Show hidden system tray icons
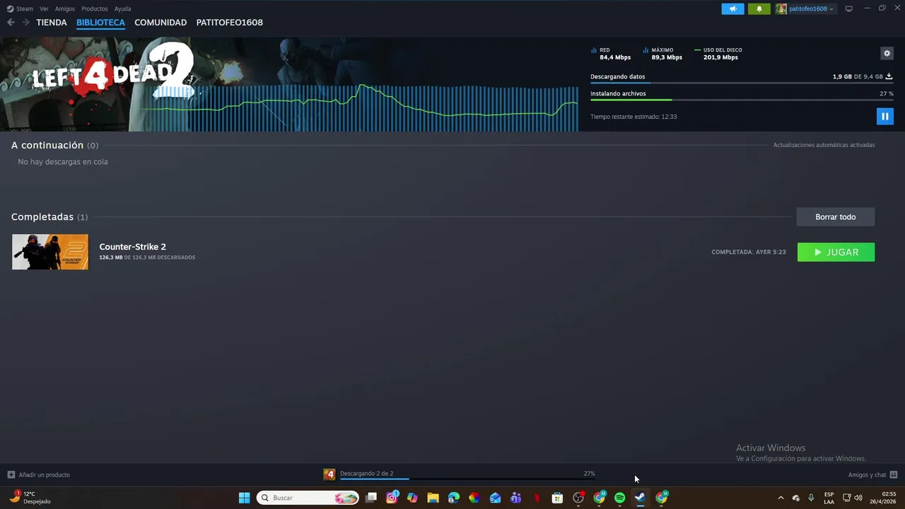The width and height of the screenshot is (905, 509). 781,498
